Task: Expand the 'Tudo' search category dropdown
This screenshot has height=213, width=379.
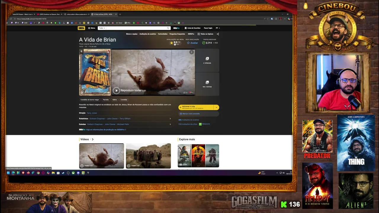Action: coord(102,28)
